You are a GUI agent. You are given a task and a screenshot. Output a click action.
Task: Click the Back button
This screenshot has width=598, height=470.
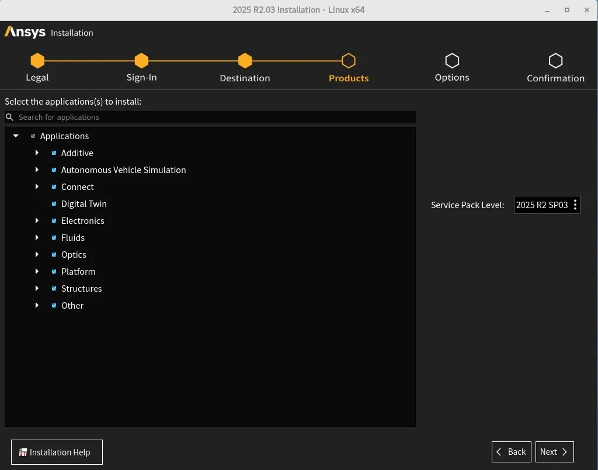click(x=512, y=452)
